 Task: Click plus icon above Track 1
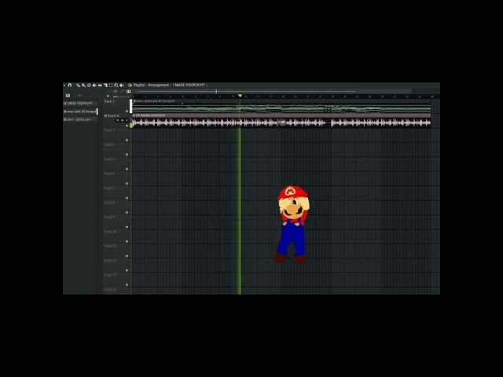pos(108,96)
